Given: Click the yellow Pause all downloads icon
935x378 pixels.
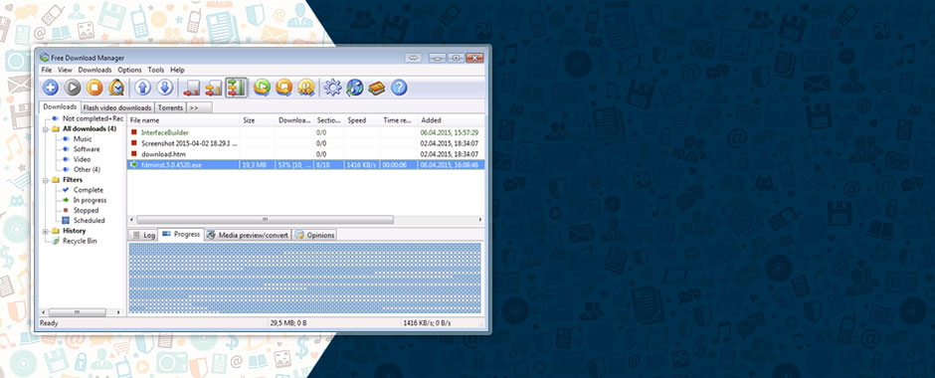Looking at the screenshot, I should (306, 89).
